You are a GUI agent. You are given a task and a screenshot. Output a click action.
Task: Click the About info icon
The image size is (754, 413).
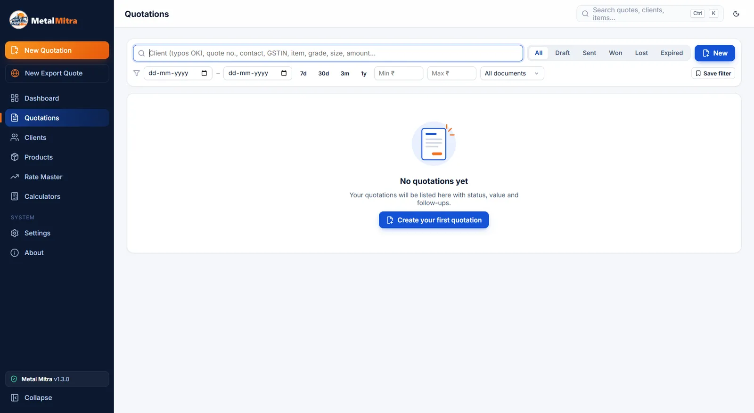[15, 253]
